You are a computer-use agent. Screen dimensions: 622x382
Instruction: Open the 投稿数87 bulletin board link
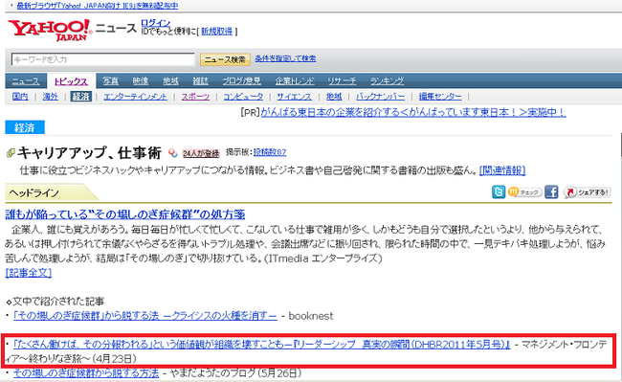[270, 152]
